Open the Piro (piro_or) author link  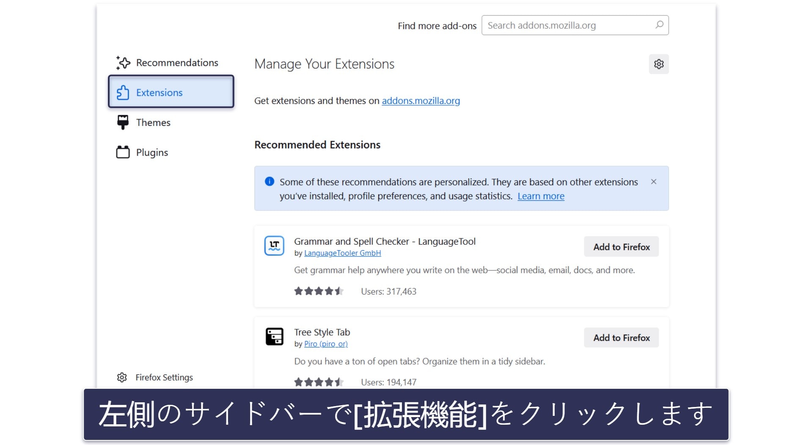pos(326,344)
